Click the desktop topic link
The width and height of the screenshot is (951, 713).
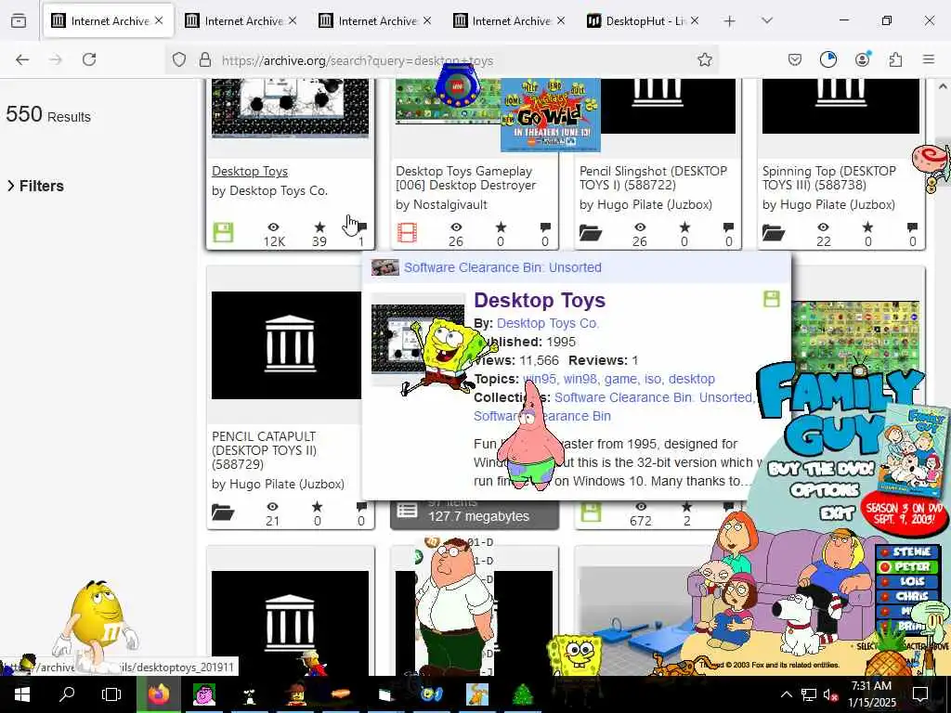pyautogui.click(x=691, y=379)
